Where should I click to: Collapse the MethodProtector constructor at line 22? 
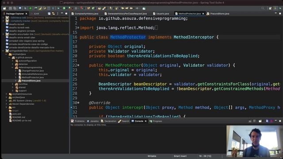[x=78, y=65]
